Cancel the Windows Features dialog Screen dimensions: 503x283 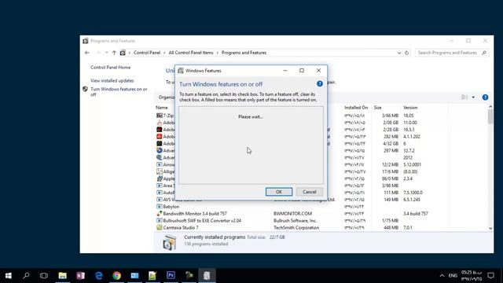point(309,192)
